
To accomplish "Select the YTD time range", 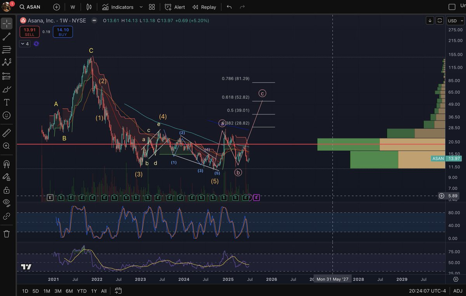I will coord(82,291).
